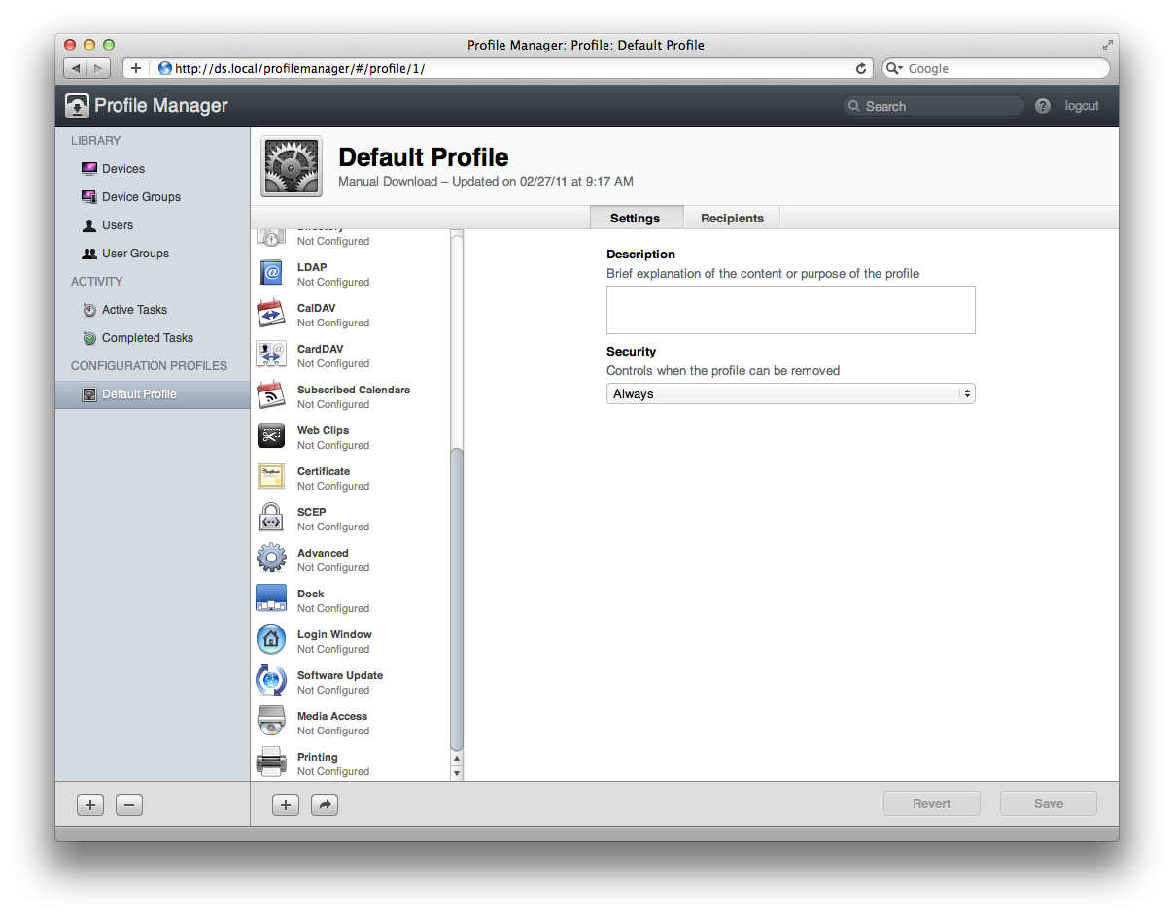Reload the page in the address bar

861,68
